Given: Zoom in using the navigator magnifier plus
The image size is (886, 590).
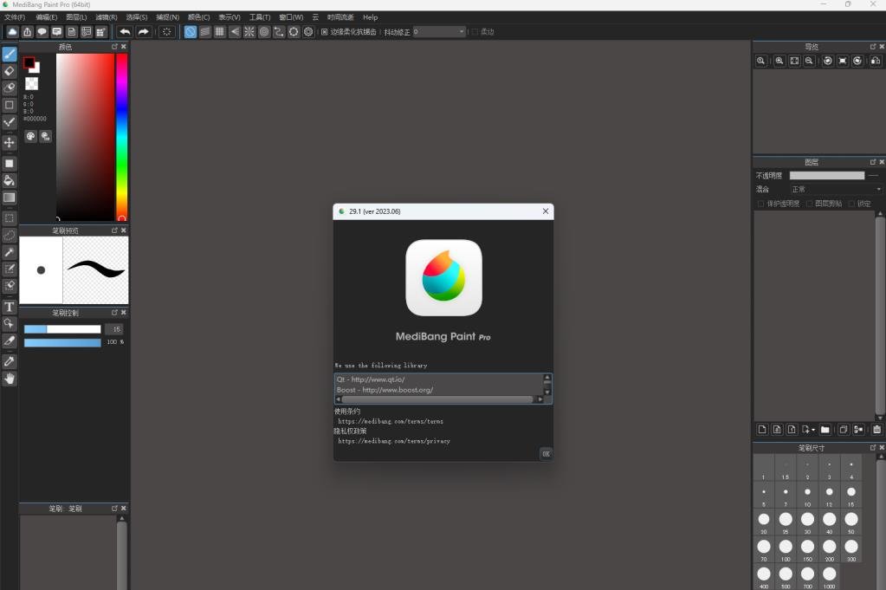Looking at the screenshot, I should (x=779, y=61).
